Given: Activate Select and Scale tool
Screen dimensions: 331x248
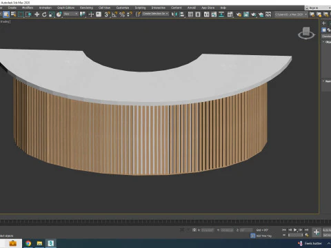Looking at the screenshot, I should pyautogui.click(x=52, y=14).
